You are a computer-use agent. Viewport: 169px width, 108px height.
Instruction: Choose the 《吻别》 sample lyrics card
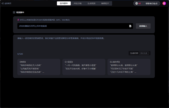tap(39, 67)
